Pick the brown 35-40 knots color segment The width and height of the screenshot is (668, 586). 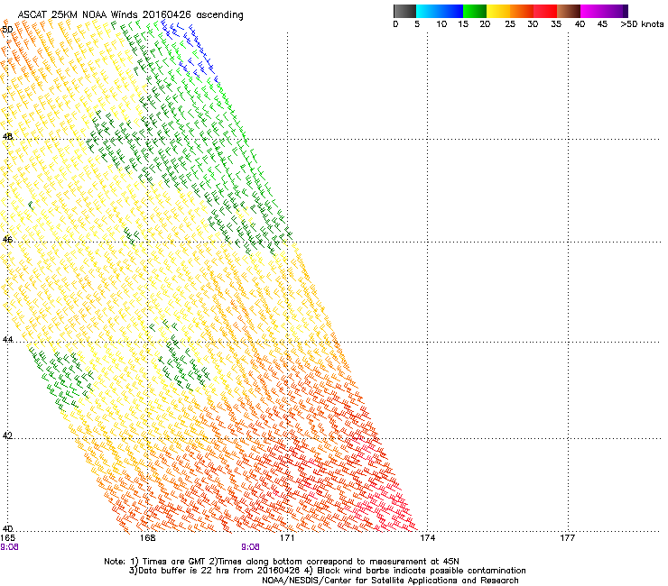pyautogui.click(x=569, y=11)
